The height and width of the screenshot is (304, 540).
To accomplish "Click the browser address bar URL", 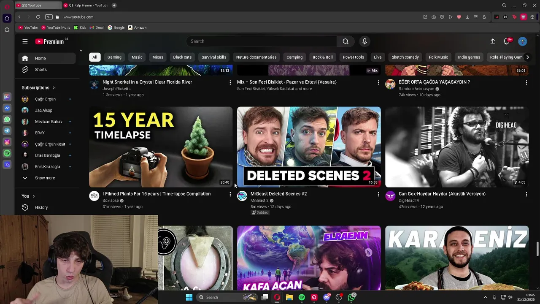I will click(x=78, y=17).
